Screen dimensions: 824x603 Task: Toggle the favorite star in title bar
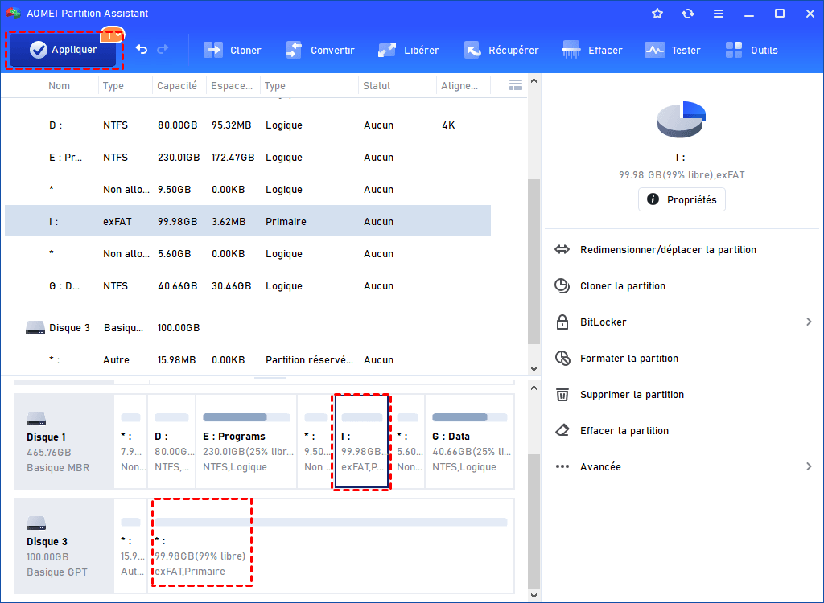[657, 13]
